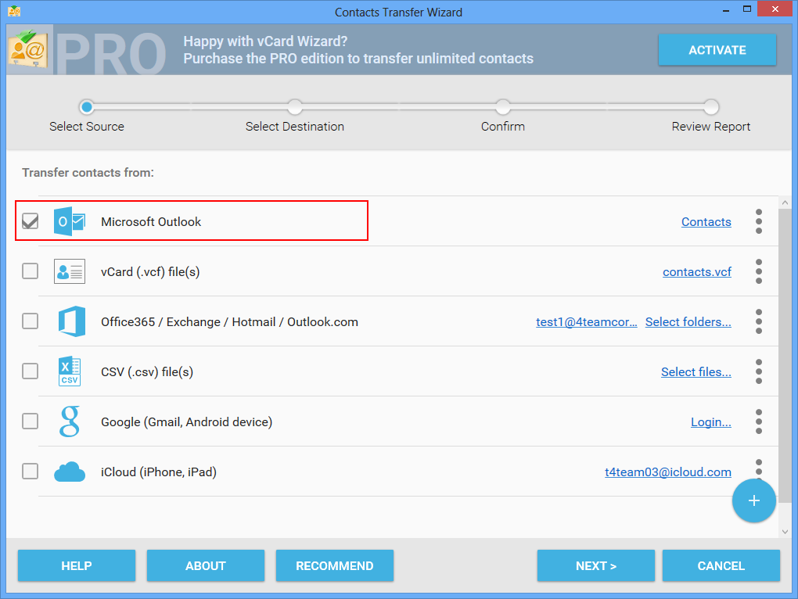Screen dimensions: 798x599
Task: Click the Review Report step marker
Action: click(711, 107)
